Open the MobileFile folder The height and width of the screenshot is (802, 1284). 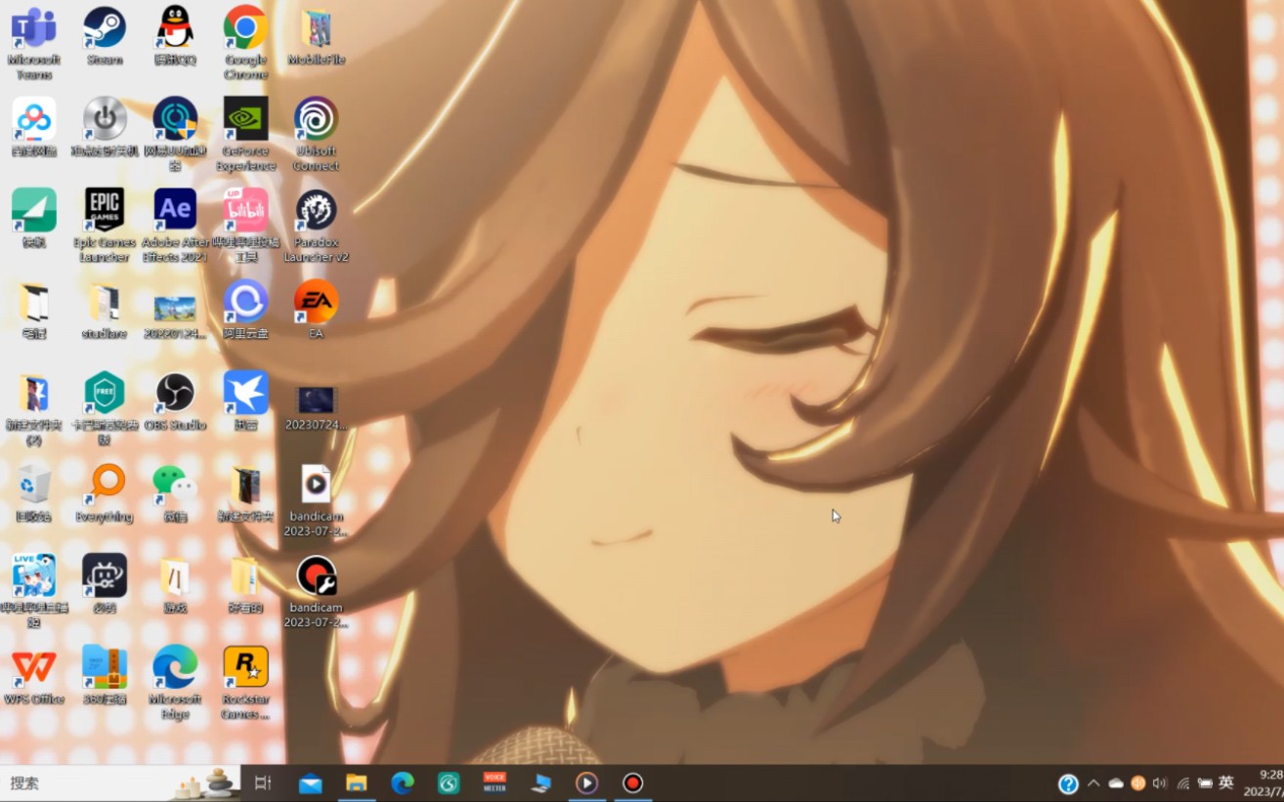pos(316,36)
